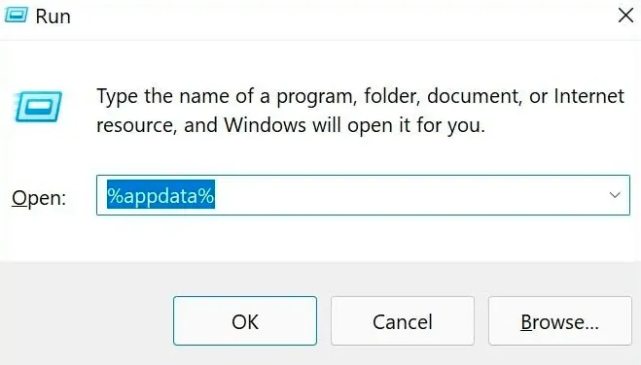The height and width of the screenshot is (365, 641).
Task: Expand the Open field history dropdown arrow
Action: pos(615,195)
